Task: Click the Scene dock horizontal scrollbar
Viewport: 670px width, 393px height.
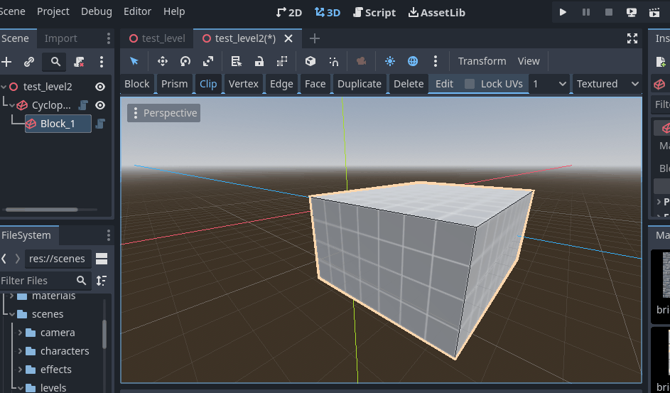Action: (x=42, y=210)
